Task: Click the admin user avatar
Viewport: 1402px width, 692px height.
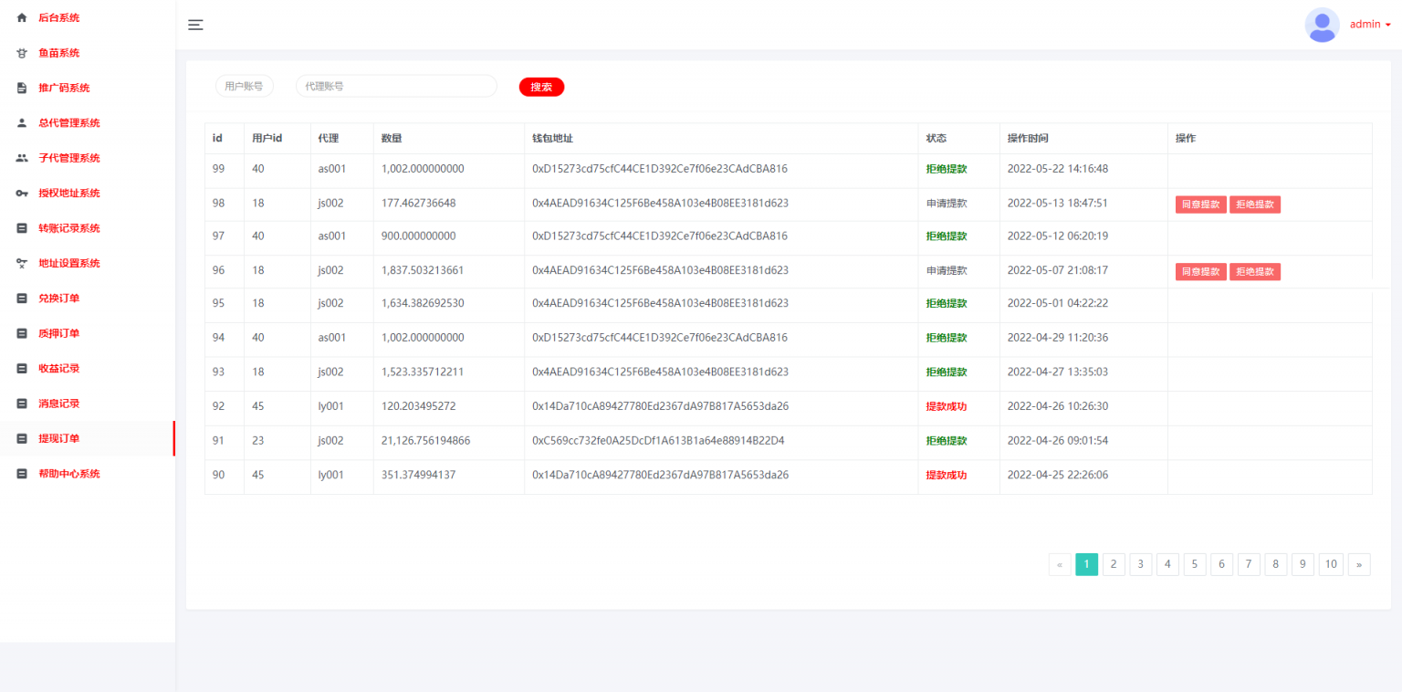Action: (1322, 25)
